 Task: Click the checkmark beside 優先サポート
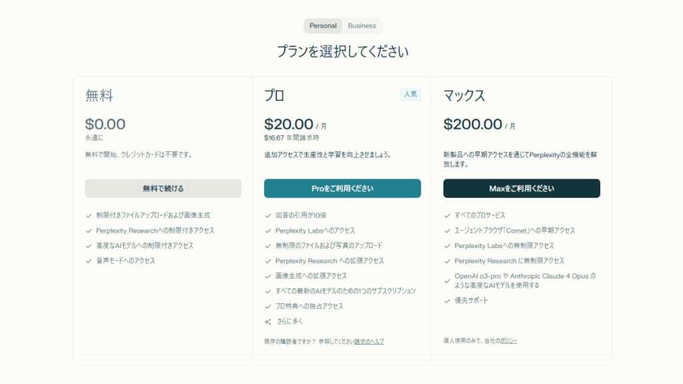447,301
